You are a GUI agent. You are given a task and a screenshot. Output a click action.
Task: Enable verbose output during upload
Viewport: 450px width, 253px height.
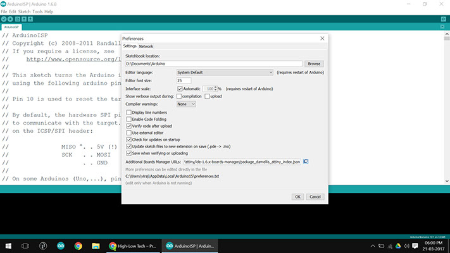click(x=207, y=96)
